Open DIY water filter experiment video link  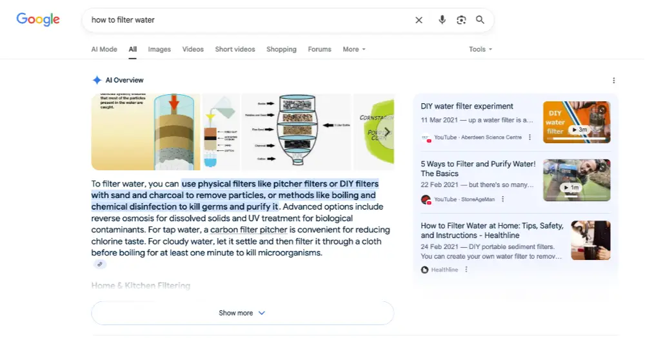(467, 106)
